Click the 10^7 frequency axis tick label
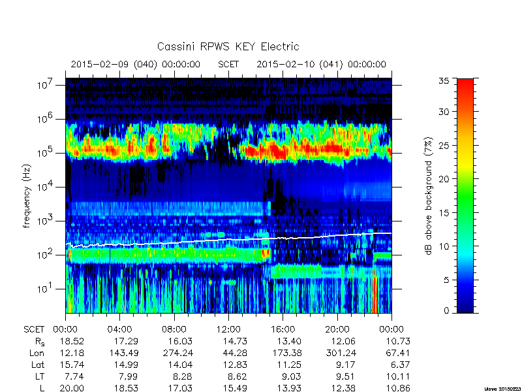 (x=44, y=84)
